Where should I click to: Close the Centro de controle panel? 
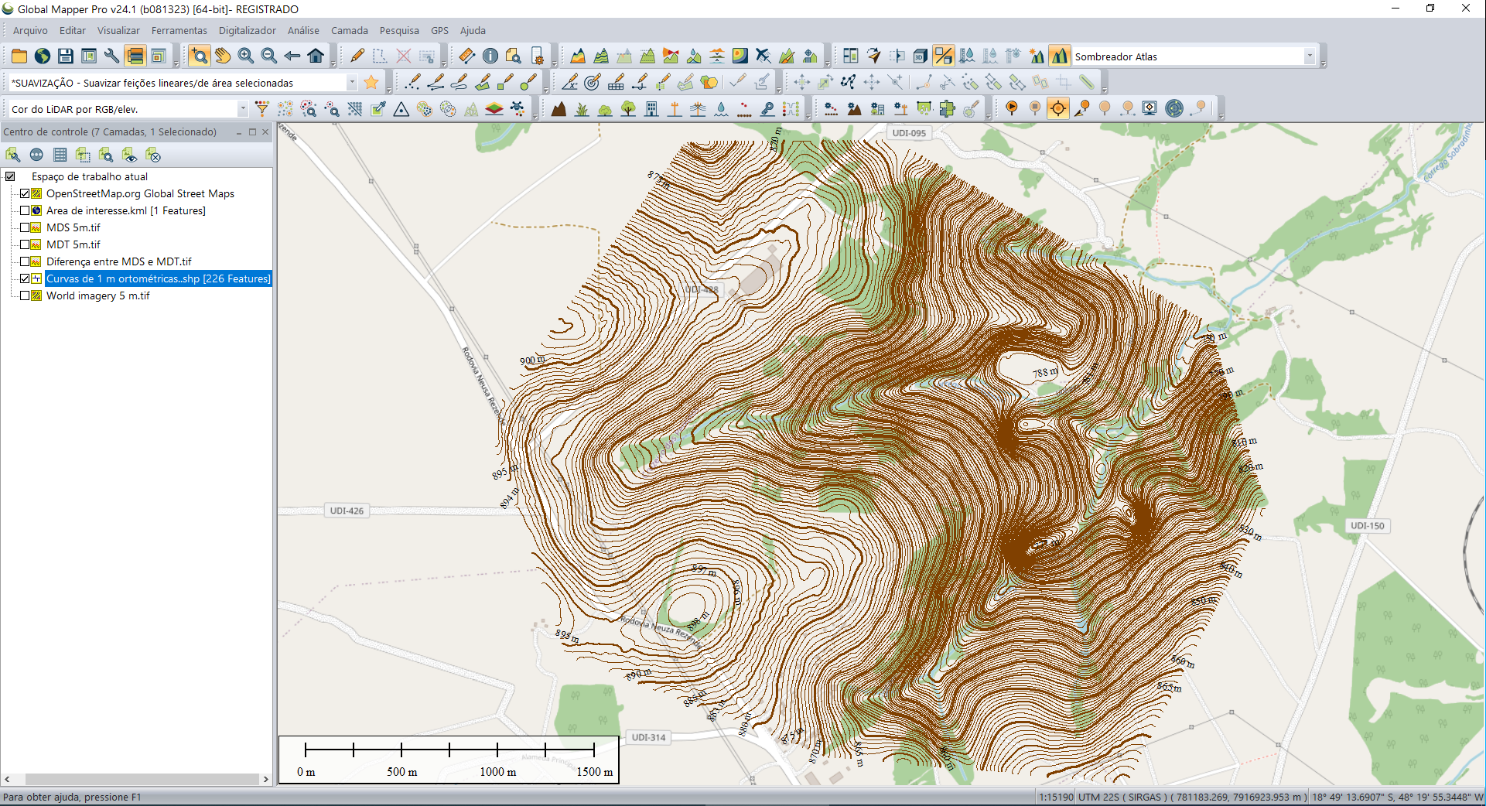coord(265,131)
